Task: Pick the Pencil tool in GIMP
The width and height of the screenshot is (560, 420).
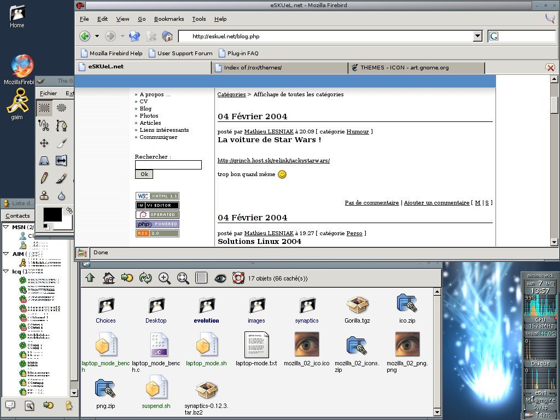Action: pyautogui.click(x=44, y=178)
